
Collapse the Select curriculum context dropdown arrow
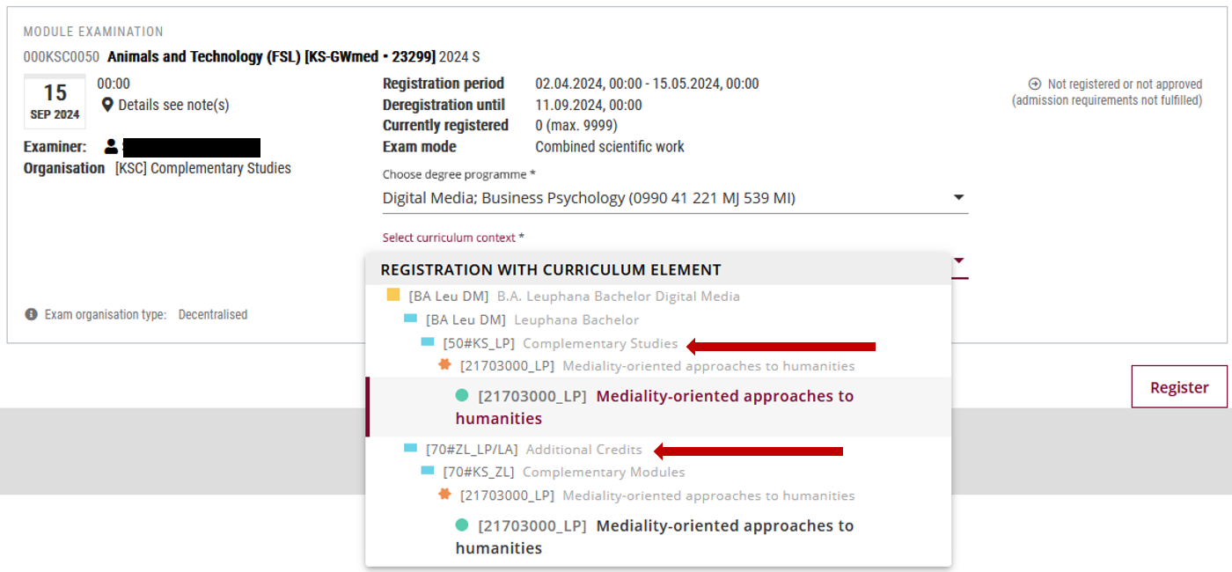pos(959,260)
